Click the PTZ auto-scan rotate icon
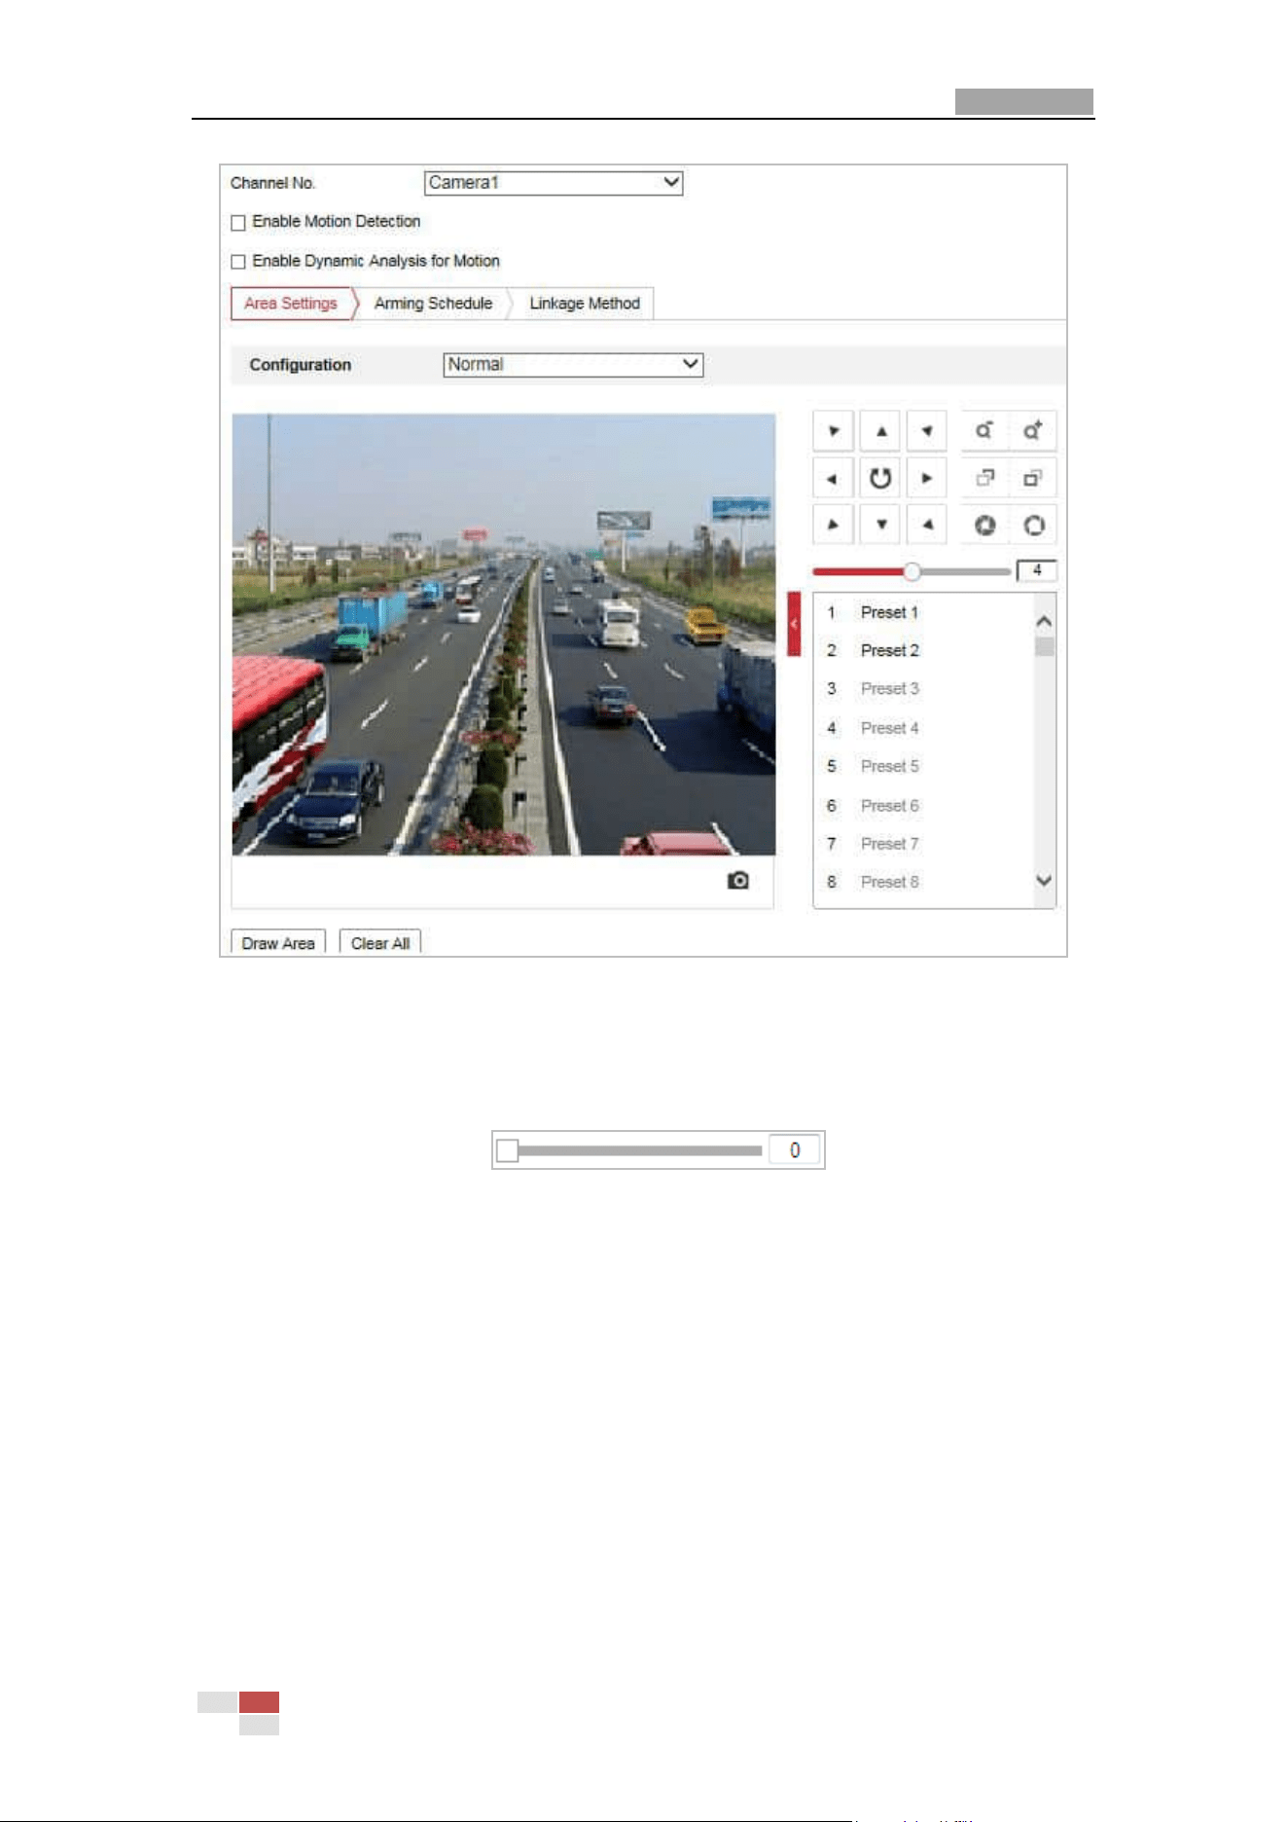 coord(880,478)
